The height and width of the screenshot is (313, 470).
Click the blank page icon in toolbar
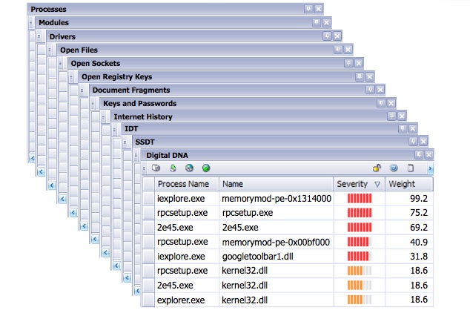(x=410, y=168)
